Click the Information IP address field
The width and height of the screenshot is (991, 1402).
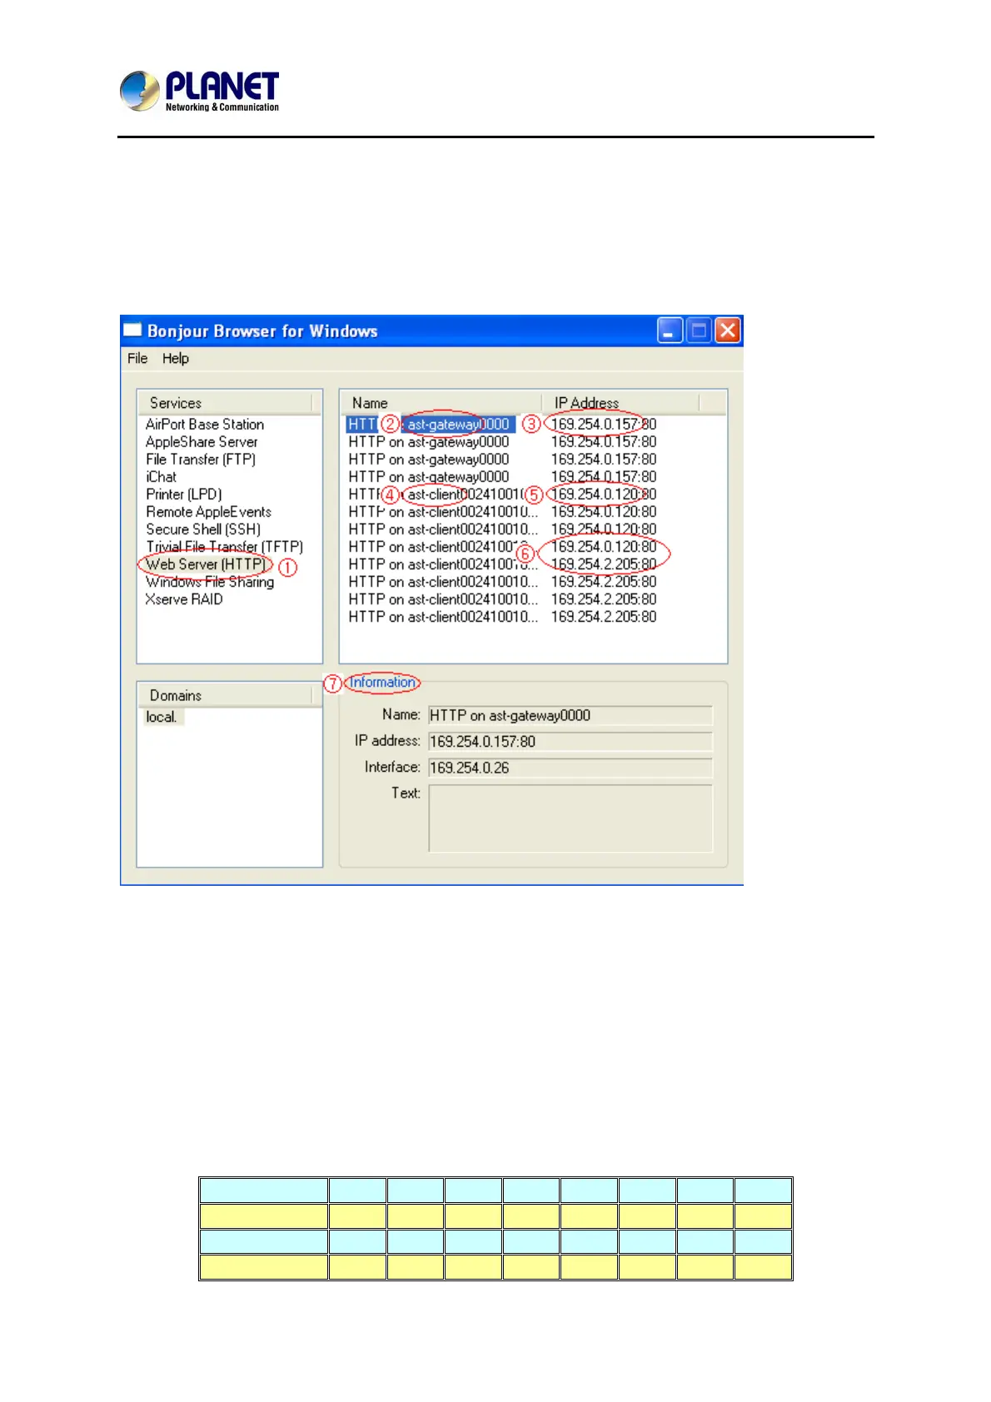coord(570,742)
